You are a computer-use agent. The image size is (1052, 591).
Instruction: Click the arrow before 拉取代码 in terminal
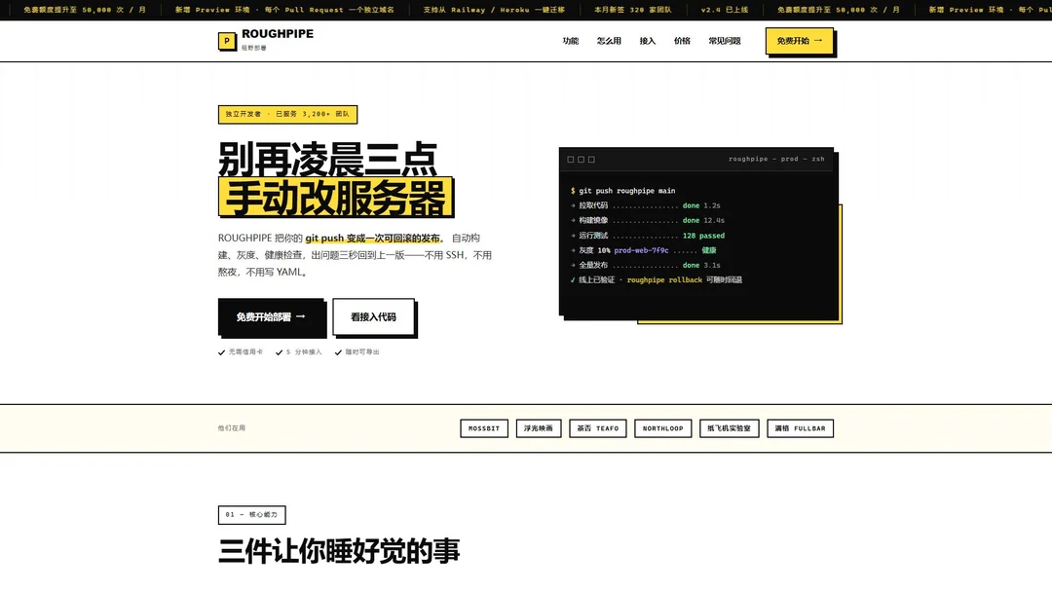click(573, 206)
